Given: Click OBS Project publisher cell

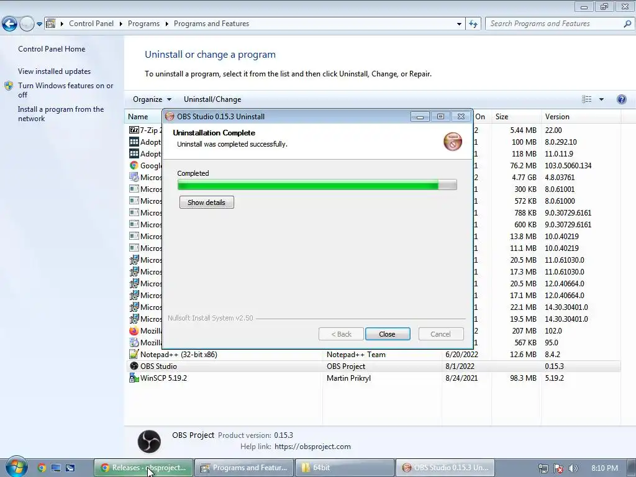Looking at the screenshot, I should click(x=346, y=366).
